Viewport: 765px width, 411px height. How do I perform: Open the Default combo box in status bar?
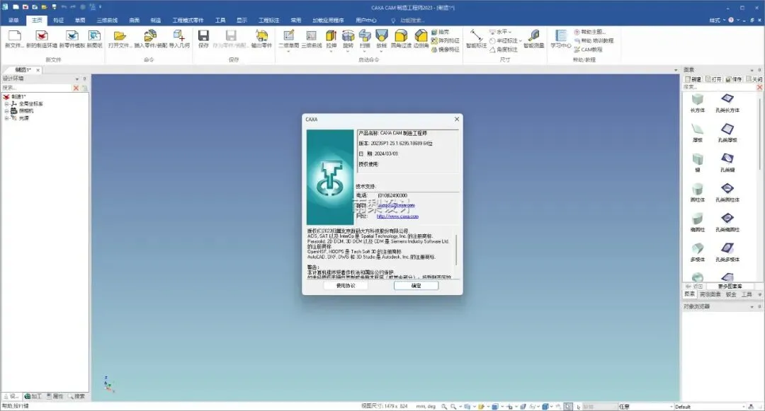709,407
